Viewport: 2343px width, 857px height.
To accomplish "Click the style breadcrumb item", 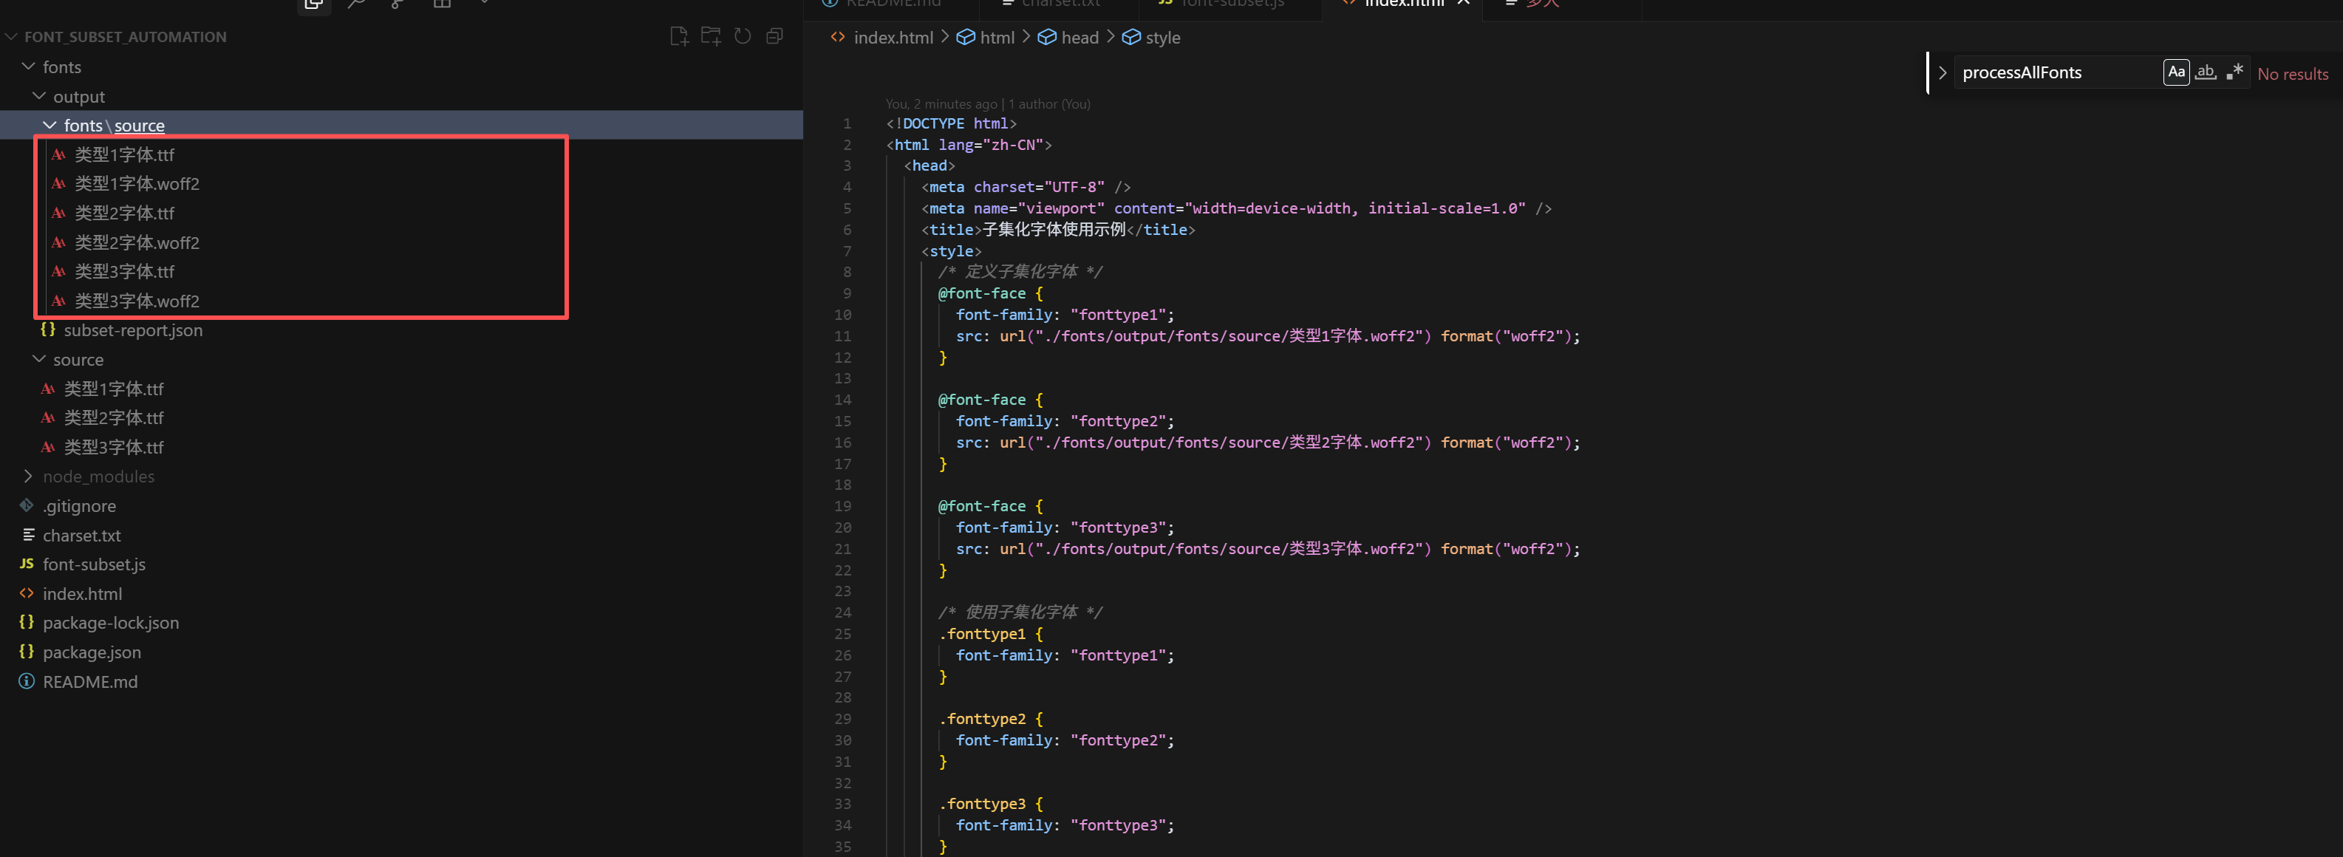I will click(1162, 37).
